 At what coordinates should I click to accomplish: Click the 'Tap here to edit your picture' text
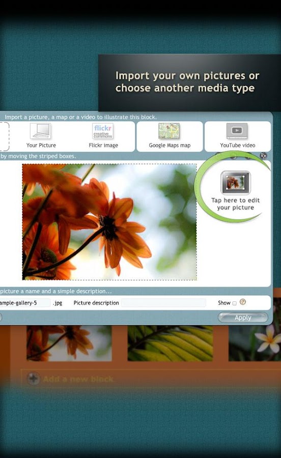235,204
